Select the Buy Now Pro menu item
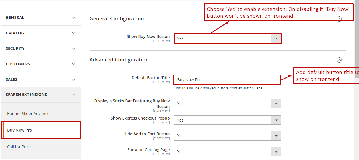The image size is (359, 160). pos(20,130)
